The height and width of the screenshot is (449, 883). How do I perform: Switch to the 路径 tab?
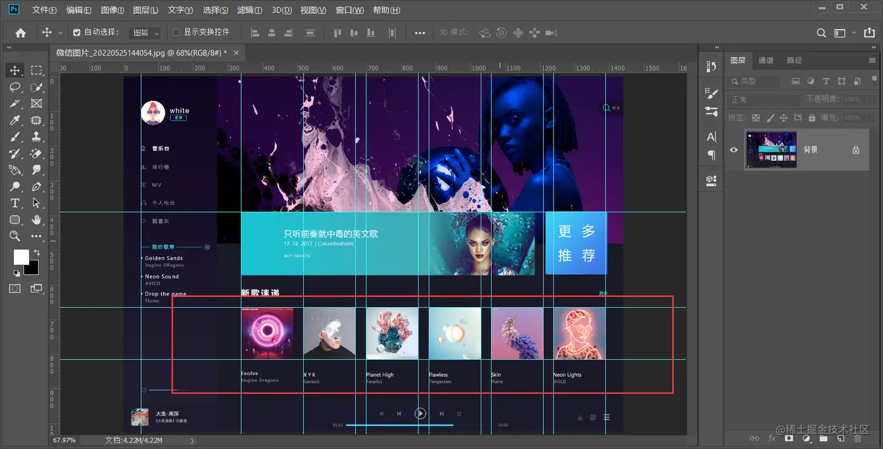click(x=794, y=60)
